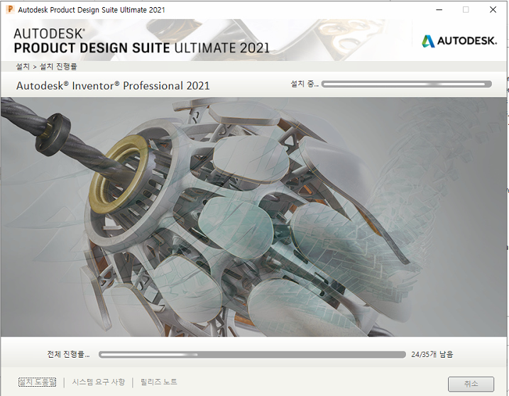
Task: Open the 설치 도움말 link
Action: (x=37, y=382)
